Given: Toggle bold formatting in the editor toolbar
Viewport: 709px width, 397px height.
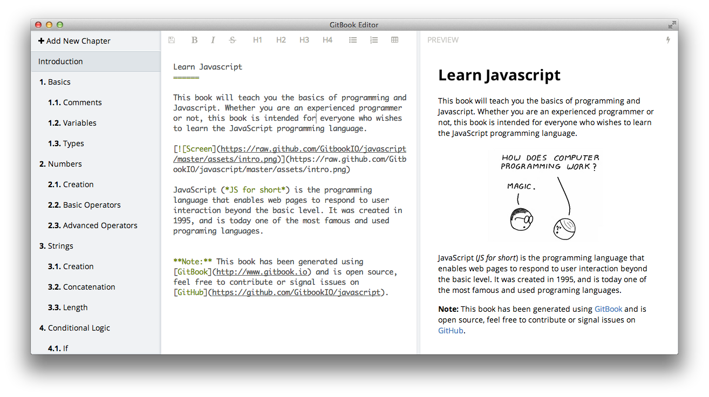Looking at the screenshot, I should [x=194, y=40].
